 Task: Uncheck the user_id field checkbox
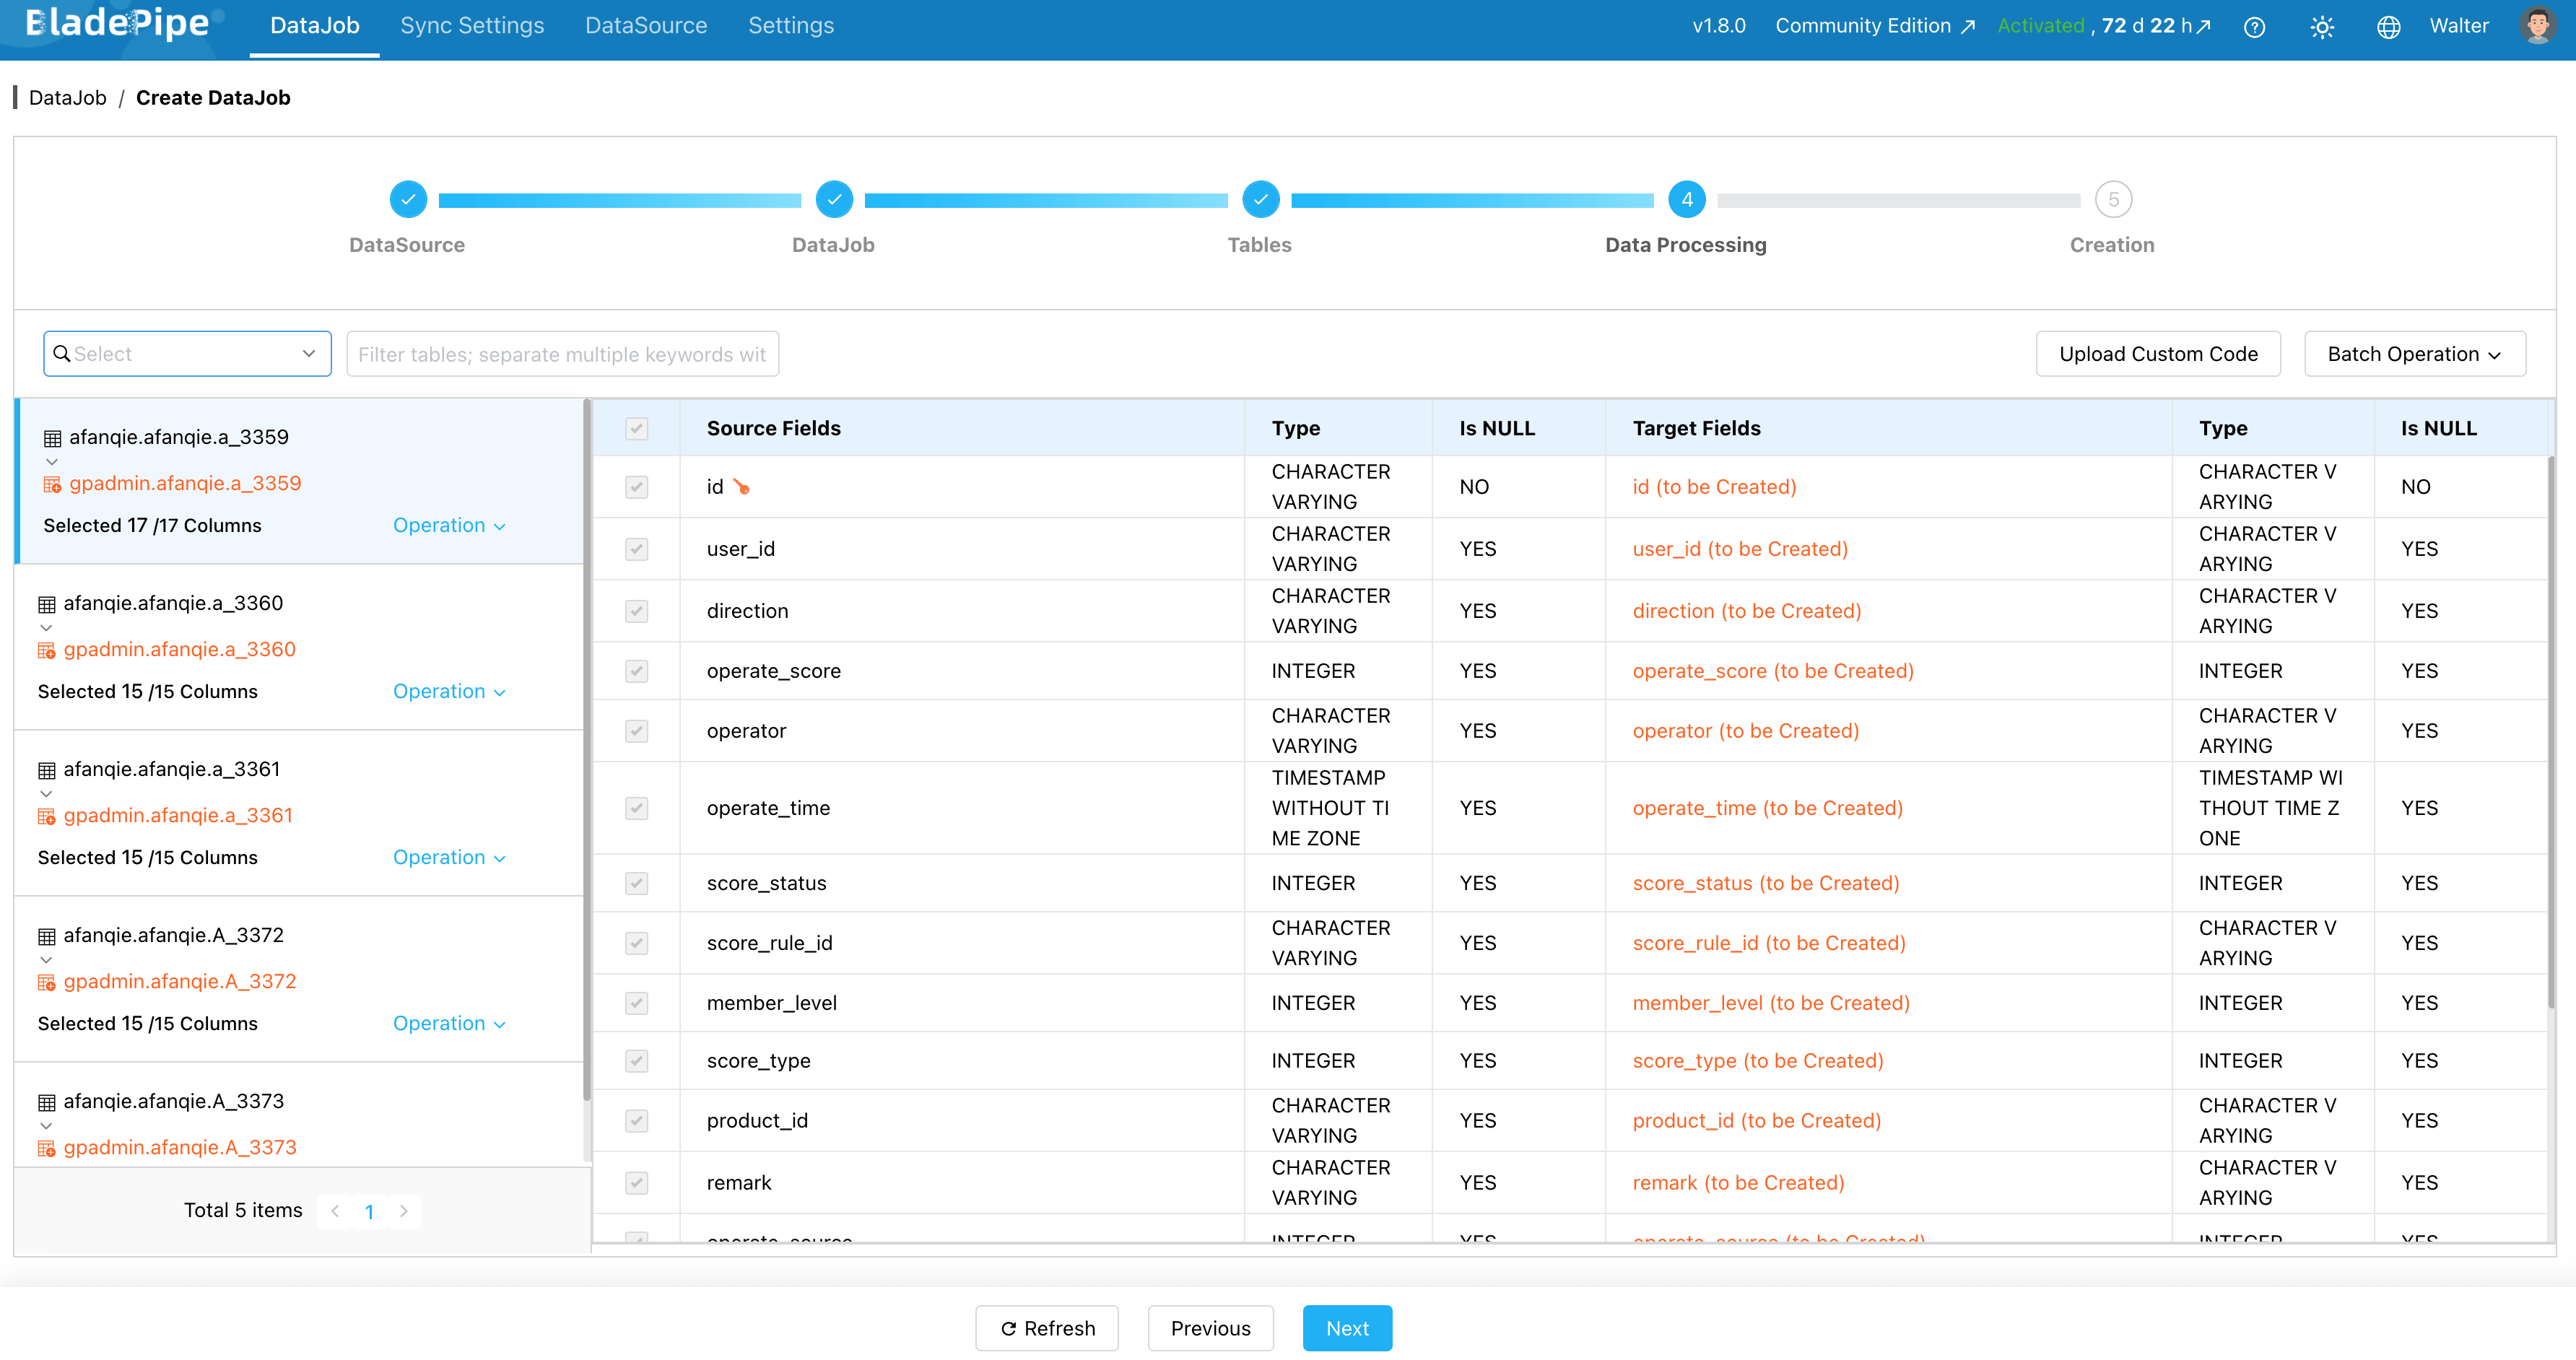[636, 549]
